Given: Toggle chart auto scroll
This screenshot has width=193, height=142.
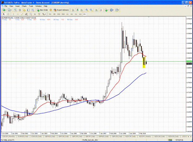Looking at the screenshot, I should (96, 10).
